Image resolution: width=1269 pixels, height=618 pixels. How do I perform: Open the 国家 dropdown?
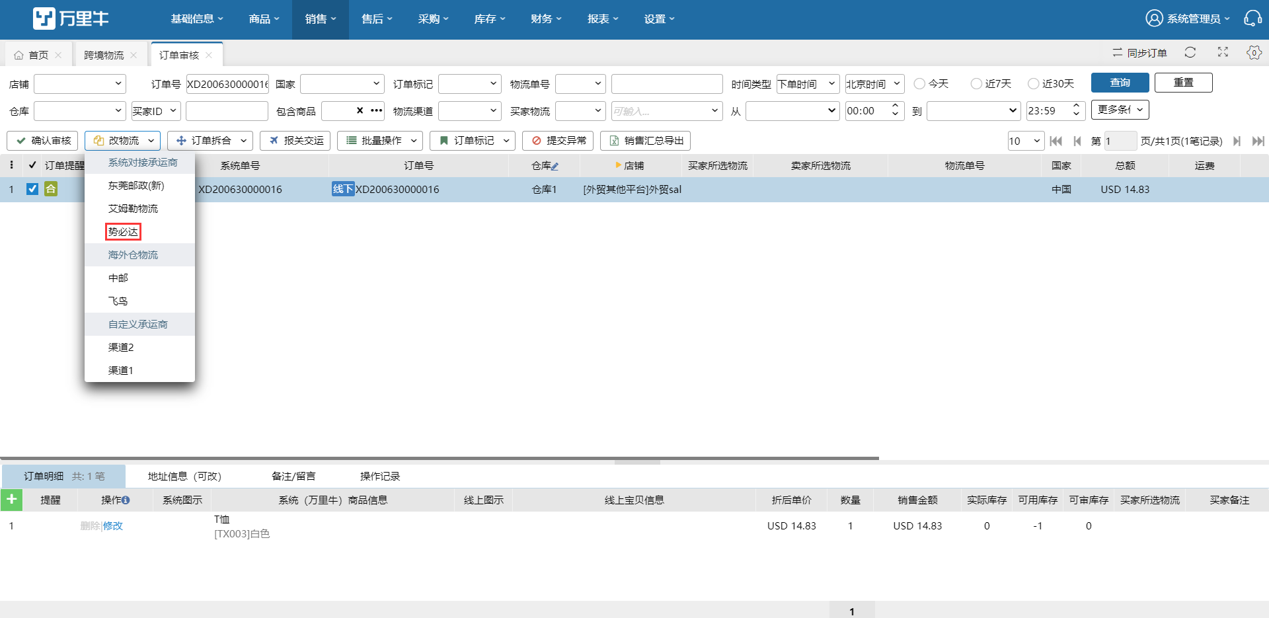tap(342, 84)
